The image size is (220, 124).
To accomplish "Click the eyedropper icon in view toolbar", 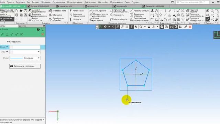I will pos(186,27).
